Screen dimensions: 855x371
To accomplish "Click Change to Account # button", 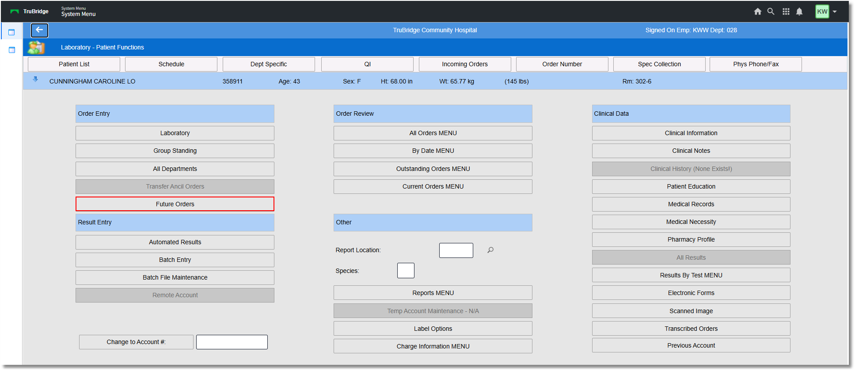I will click(136, 342).
